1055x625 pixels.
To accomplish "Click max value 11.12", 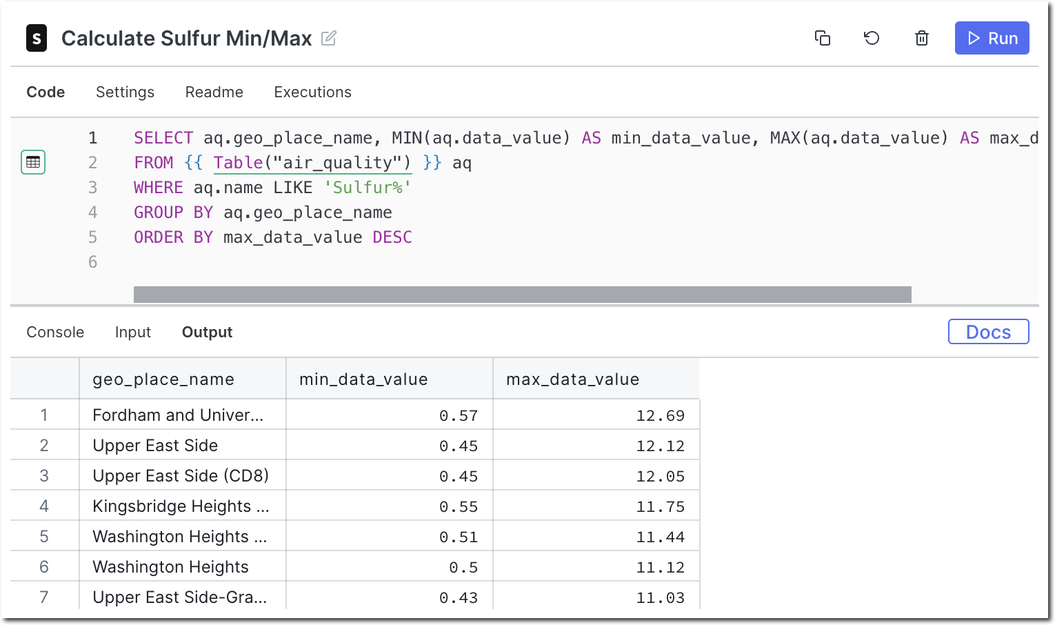I will tap(661, 567).
